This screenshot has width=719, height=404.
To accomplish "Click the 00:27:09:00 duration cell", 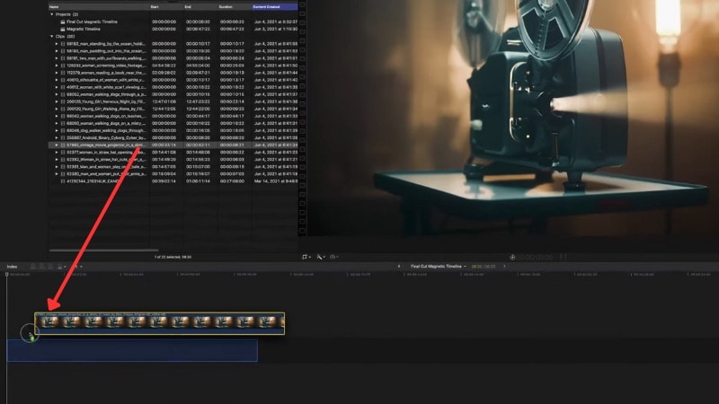I will 232,181.
